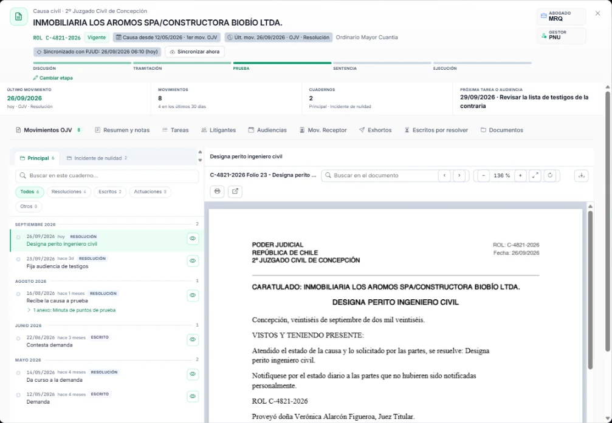Switch to the Mov. Receptor tab
Screen dimensions: 612x423
click(x=323, y=130)
